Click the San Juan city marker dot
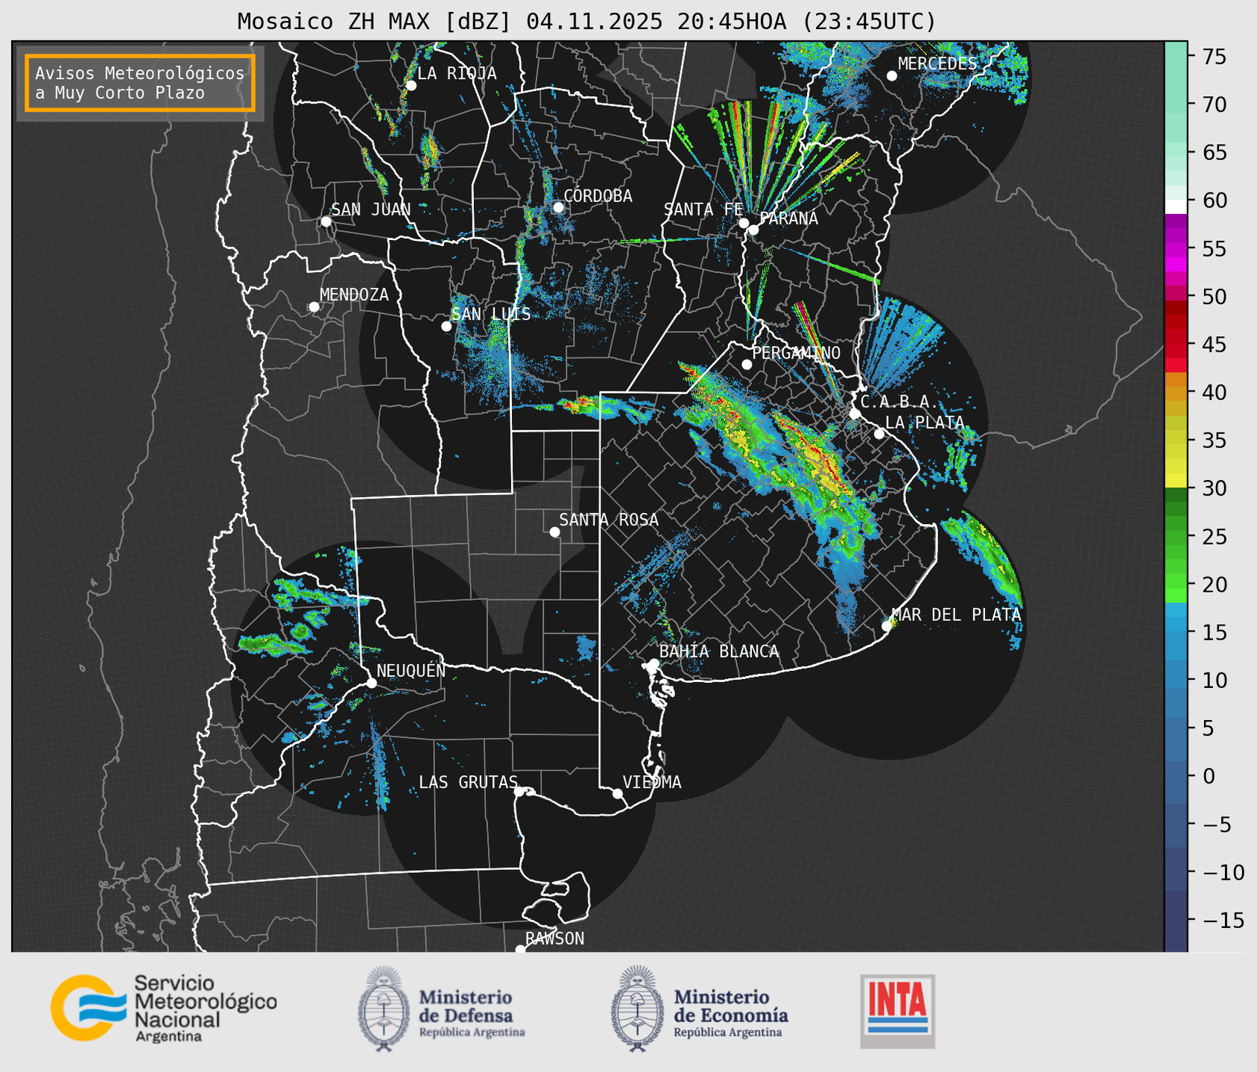The image size is (1257, 1072). coord(326,221)
